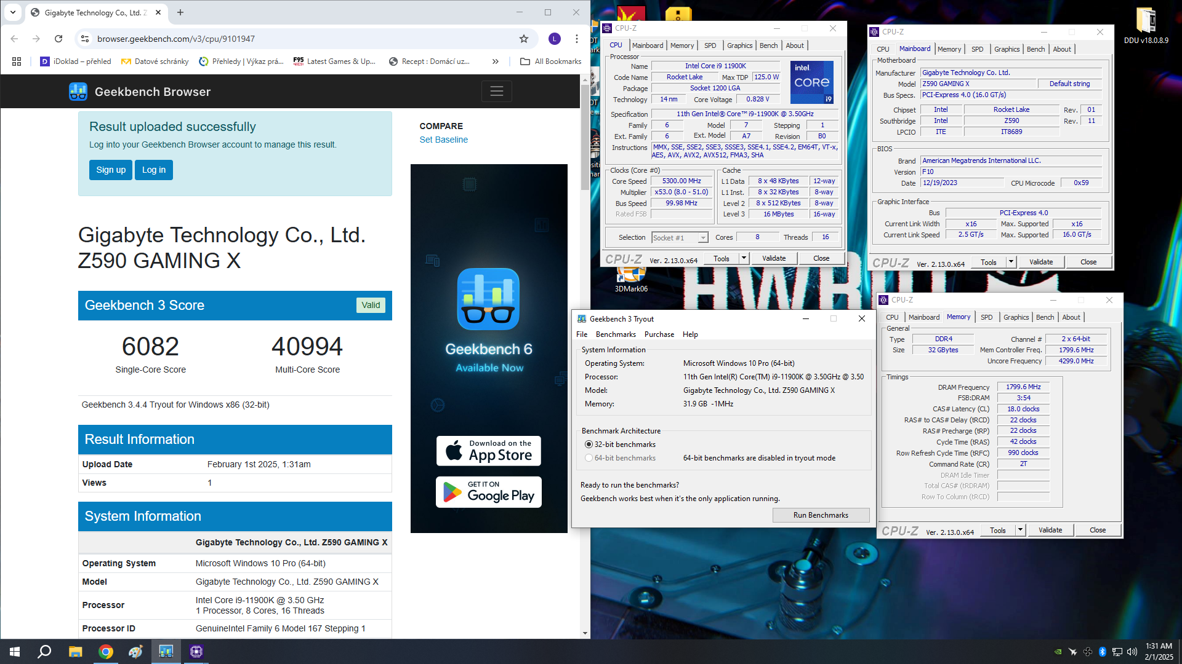Reload the Geekbench page
This screenshot has height=664, width=1182.
click(58, 39)
